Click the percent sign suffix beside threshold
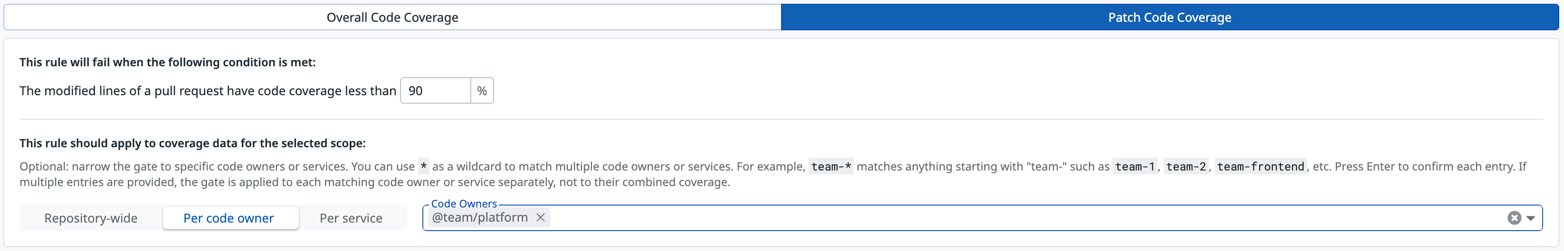Image resolution: width=1564 pixels, height=251 pixels. [x=482, y=91]
